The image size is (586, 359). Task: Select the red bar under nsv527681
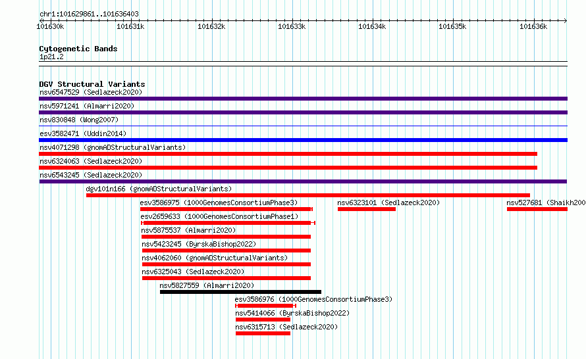tap(537, 209)
